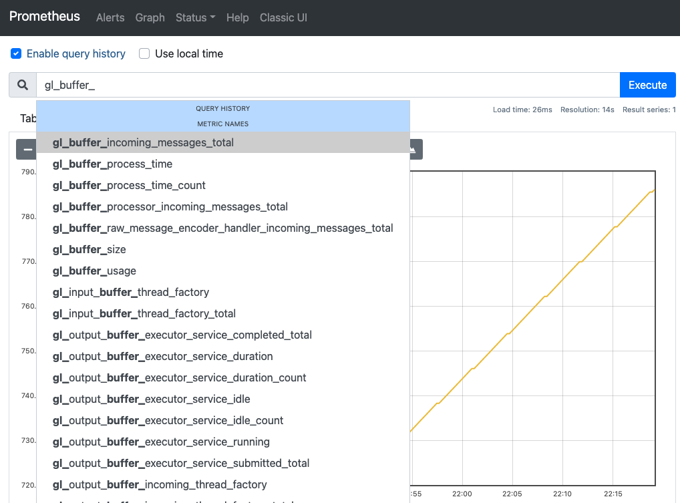
Task: Click the minus button to decrease range
Action: [27, 150]
